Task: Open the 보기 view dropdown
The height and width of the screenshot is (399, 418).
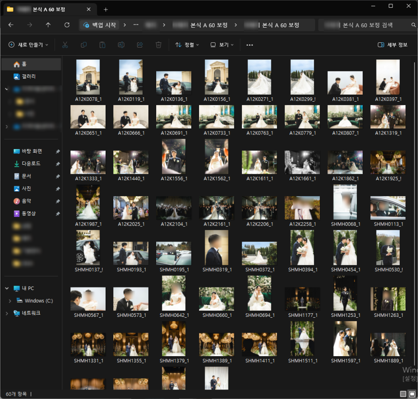Action: (222, 45)
